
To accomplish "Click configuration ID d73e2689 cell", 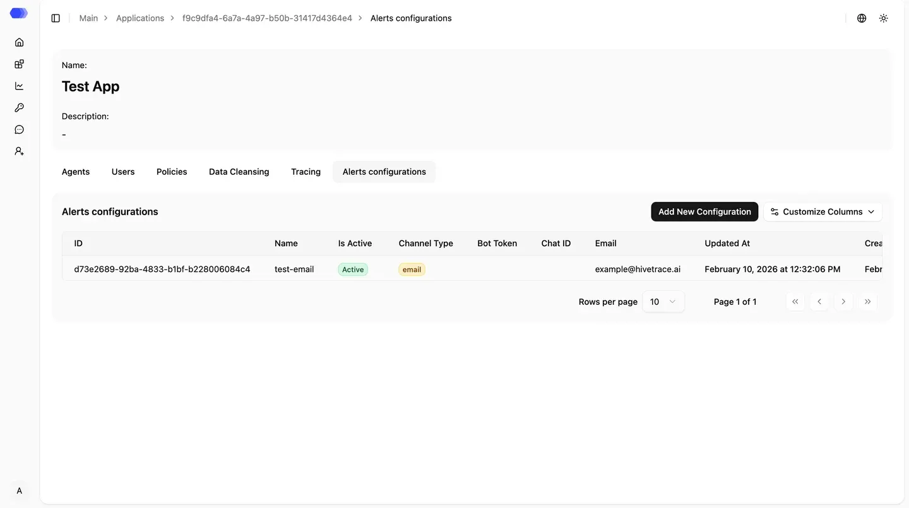I will [x=162, y=269].
